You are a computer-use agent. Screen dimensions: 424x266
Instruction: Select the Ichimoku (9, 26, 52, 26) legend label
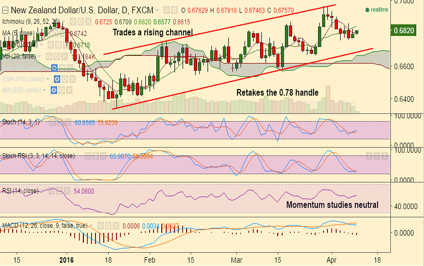31,22
